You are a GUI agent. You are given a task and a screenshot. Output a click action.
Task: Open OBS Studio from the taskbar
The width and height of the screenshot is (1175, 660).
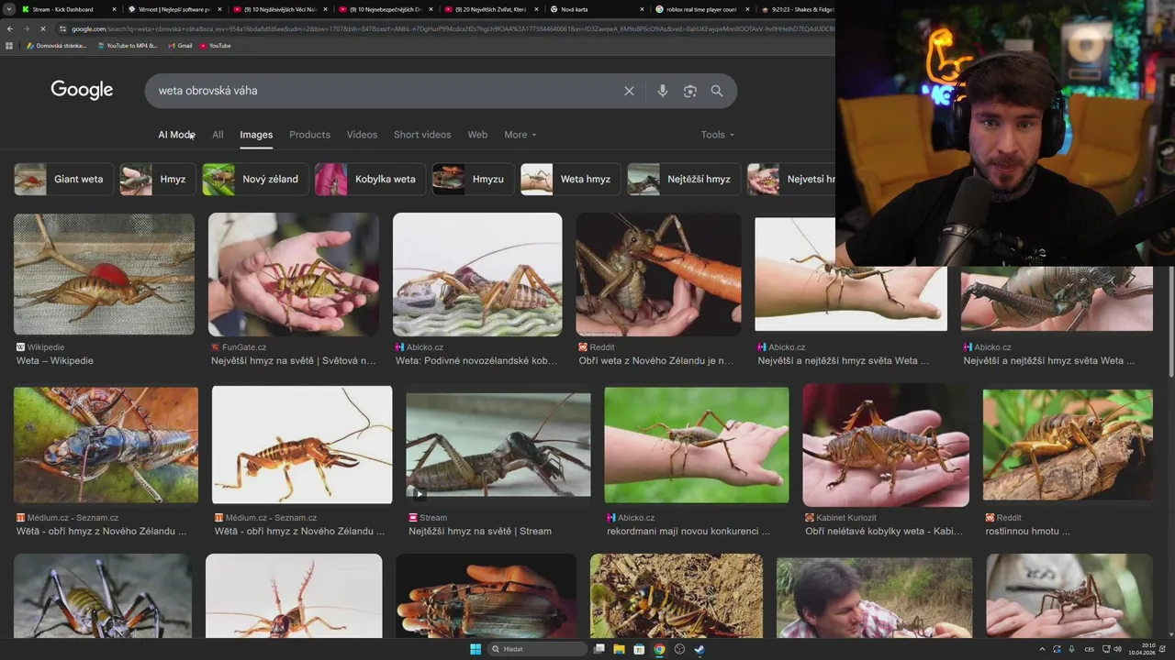click(679, 649)
